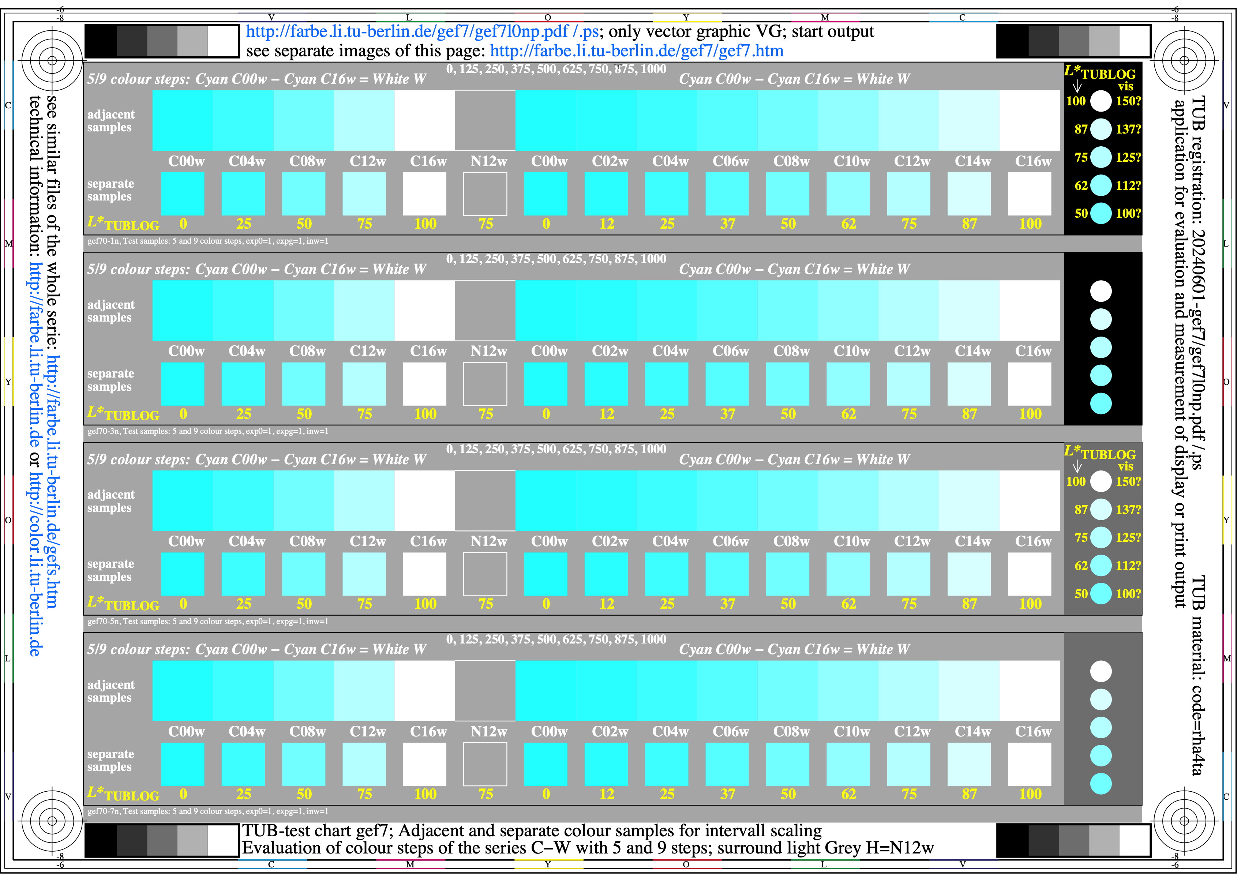Image resolution: width=1241 pixels, height=878 pixels.
Task: Click the L*TUBLOG value 37 in gef70-1n panel
Action: (727, 224)
